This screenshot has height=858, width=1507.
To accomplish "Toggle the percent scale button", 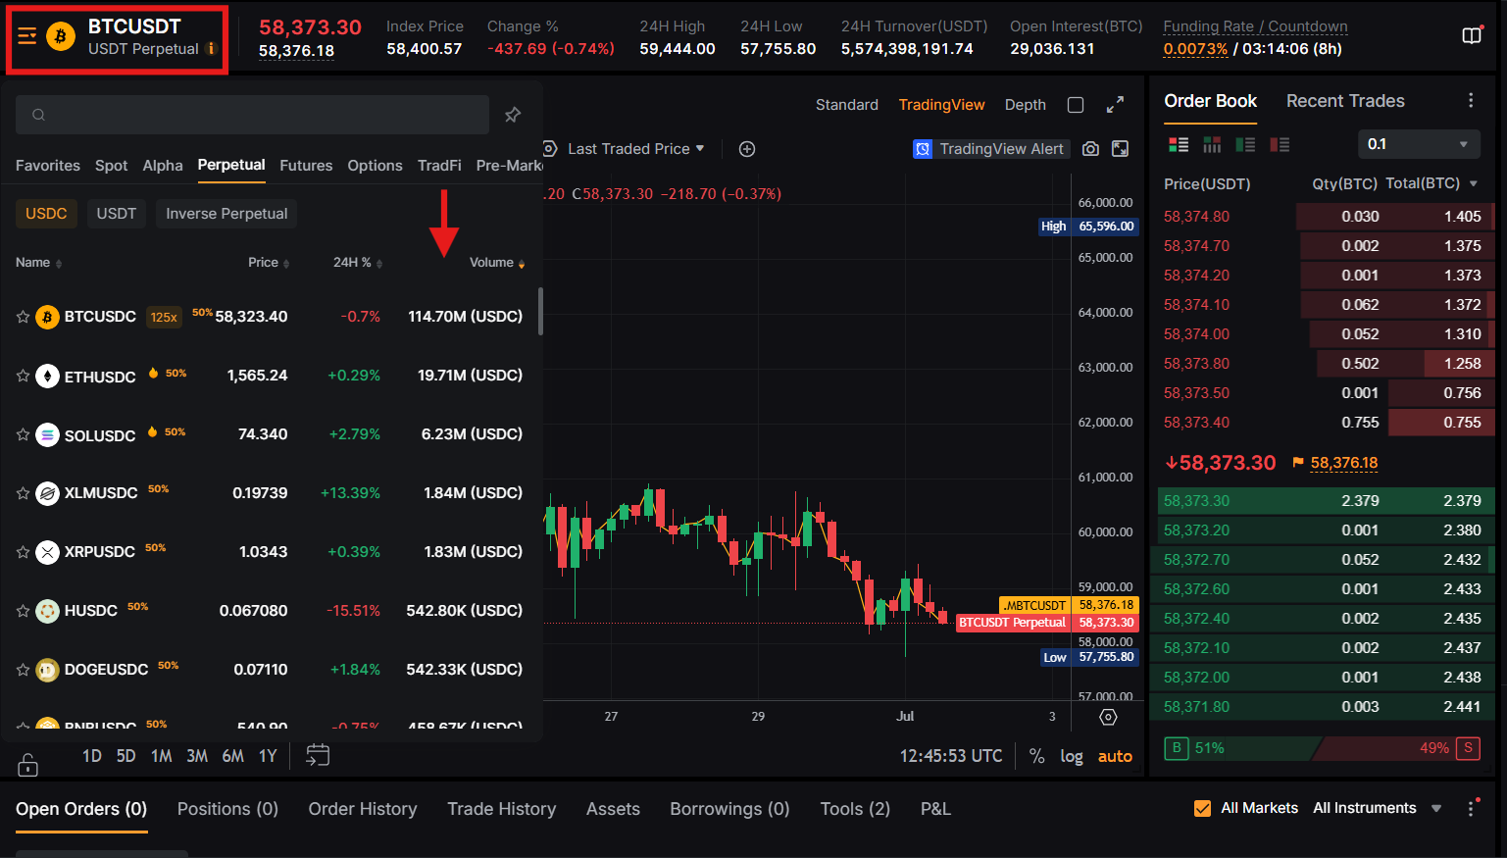I will 1036,756.
